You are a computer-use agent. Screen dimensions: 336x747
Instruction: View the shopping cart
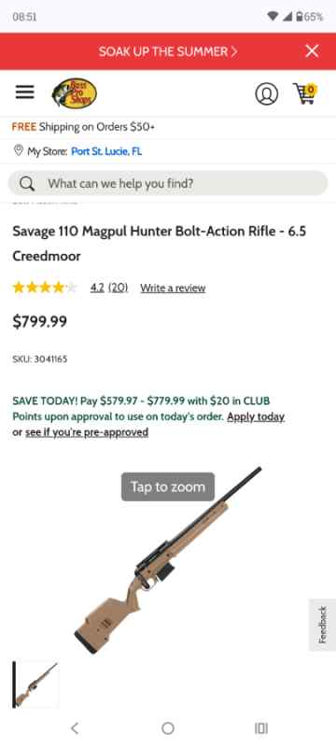pos(304,92)
